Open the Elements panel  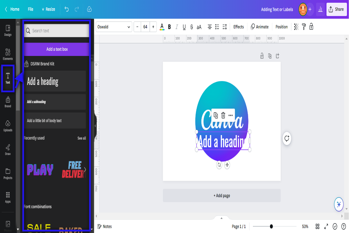click(8, 54)
